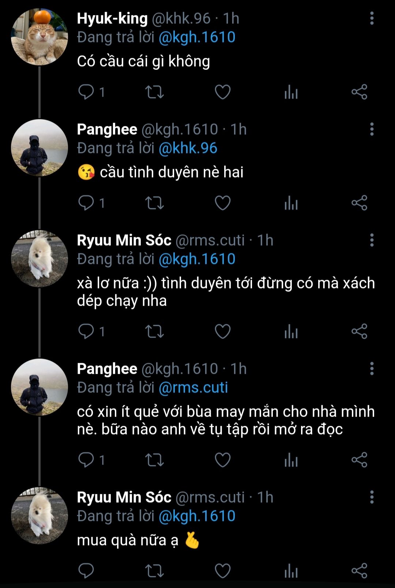The image size is (395, 588).
Task: Open Ryuu Min Sóc's profile name on the last tweet
Action: (x=124, y=497)
